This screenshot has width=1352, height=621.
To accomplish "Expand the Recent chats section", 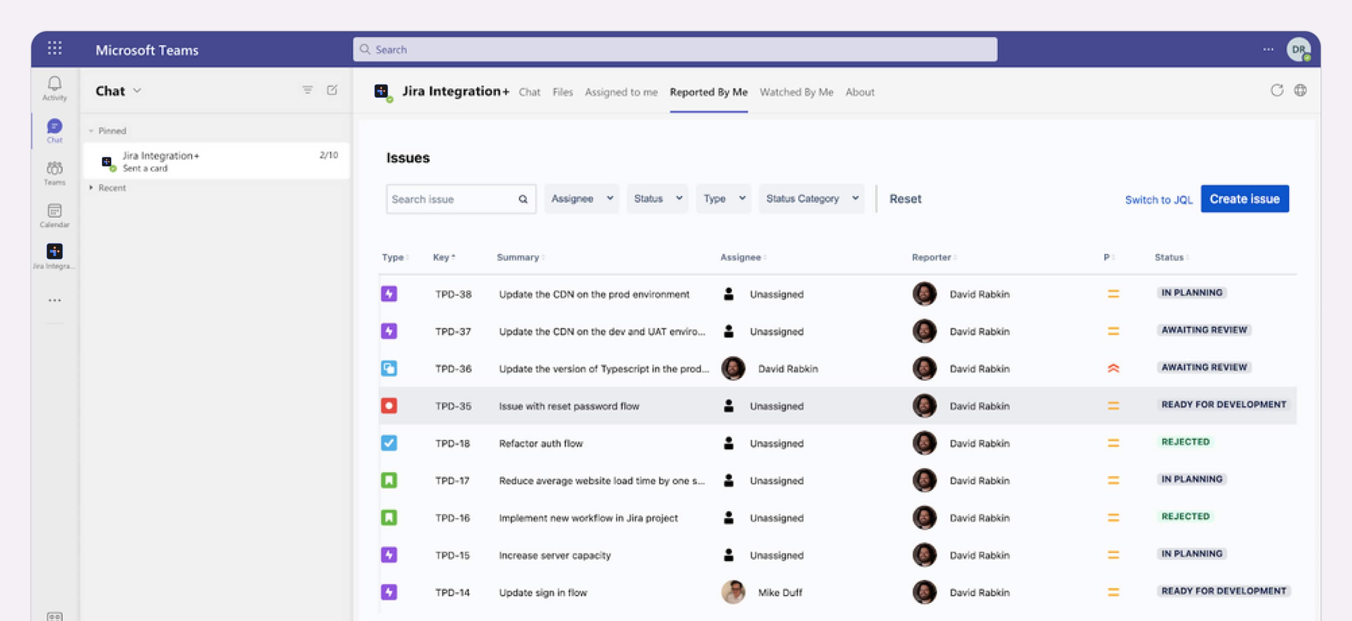I will [x=108, y=188].
